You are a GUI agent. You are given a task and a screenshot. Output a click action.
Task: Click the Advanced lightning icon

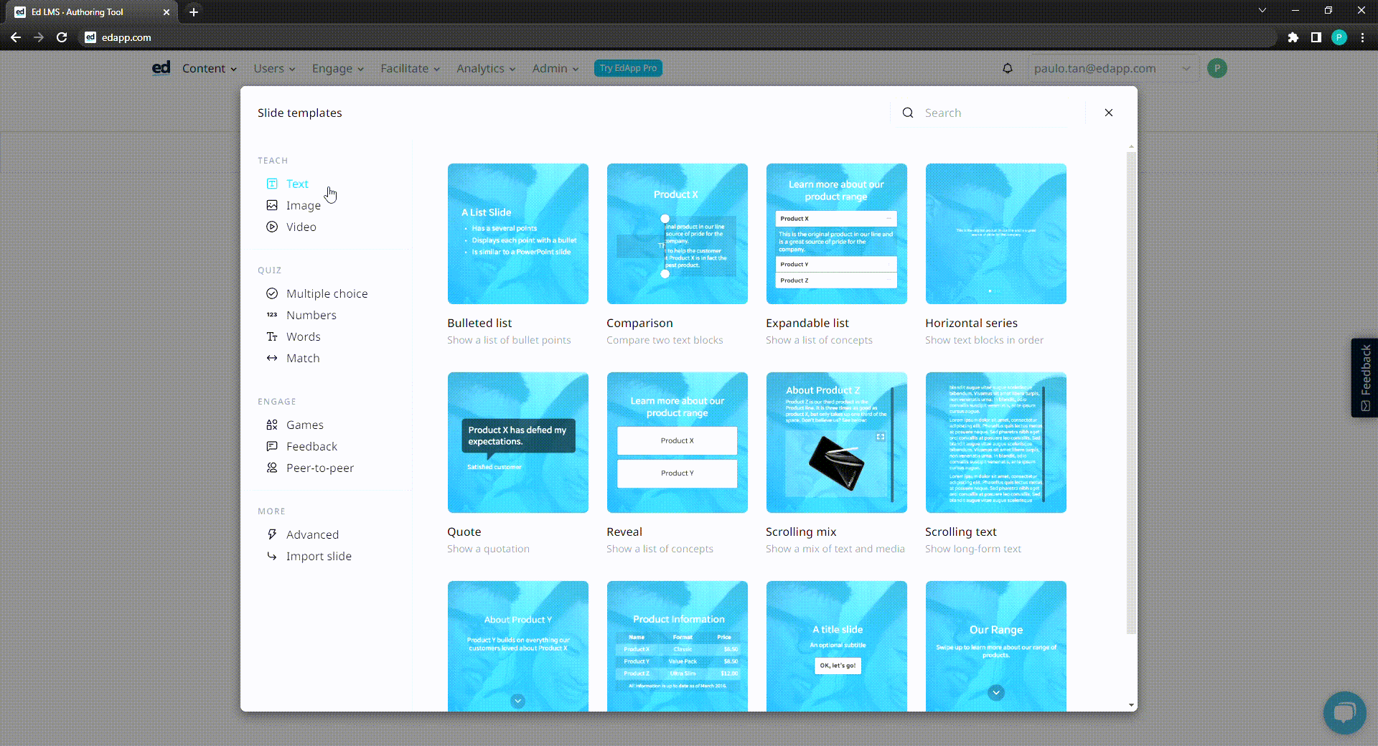click(272, 534)
